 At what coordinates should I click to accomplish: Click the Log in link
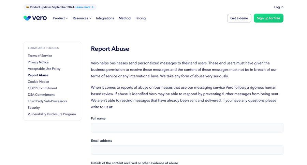click(x=279, y=7)
